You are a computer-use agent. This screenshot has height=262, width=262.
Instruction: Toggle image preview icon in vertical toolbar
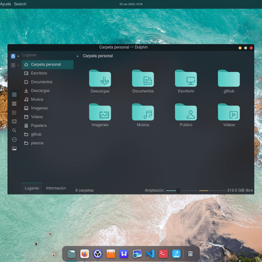14,149
